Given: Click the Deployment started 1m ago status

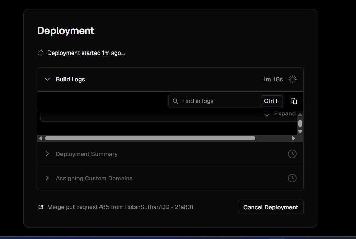Looking at the screenshot, I should (x=86, y=53).
